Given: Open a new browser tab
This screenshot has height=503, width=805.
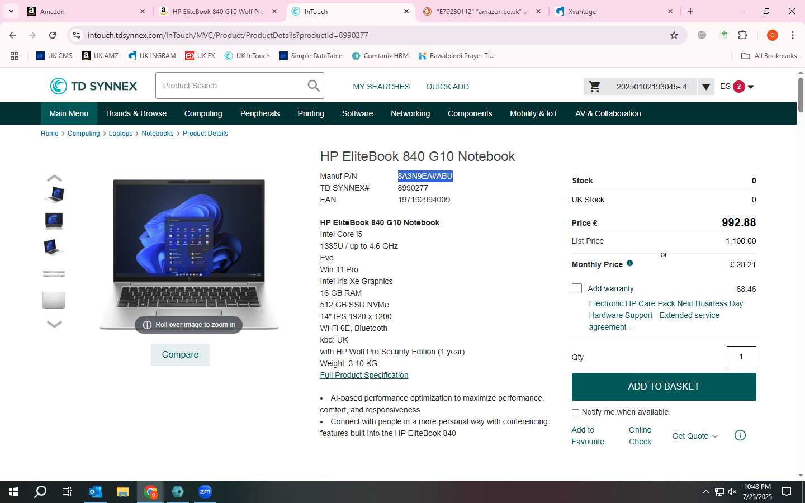Looking at the screenshot, I should coord(690,11).
